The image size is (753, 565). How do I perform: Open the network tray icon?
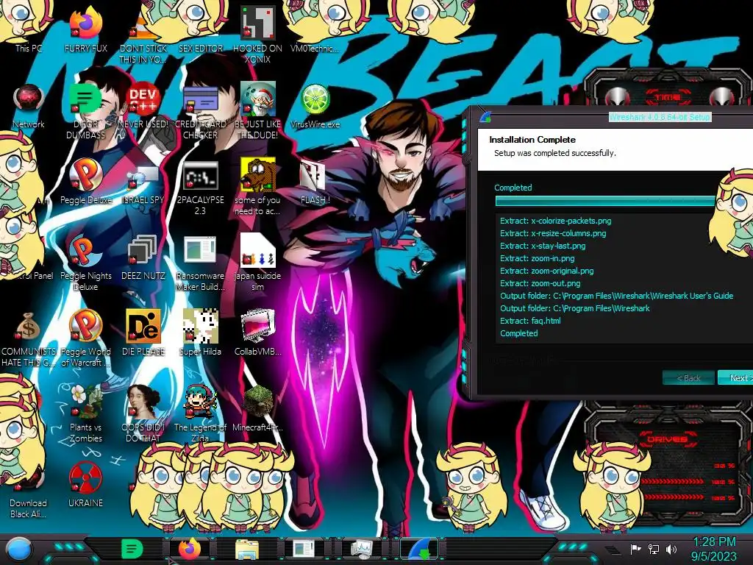654,549
